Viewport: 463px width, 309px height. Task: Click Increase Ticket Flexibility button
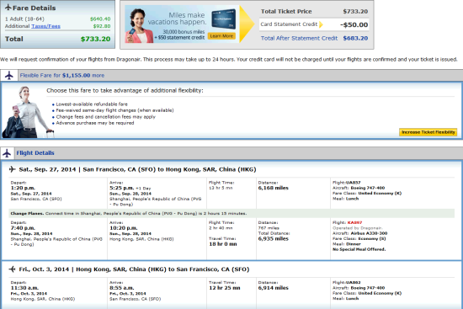428,132
